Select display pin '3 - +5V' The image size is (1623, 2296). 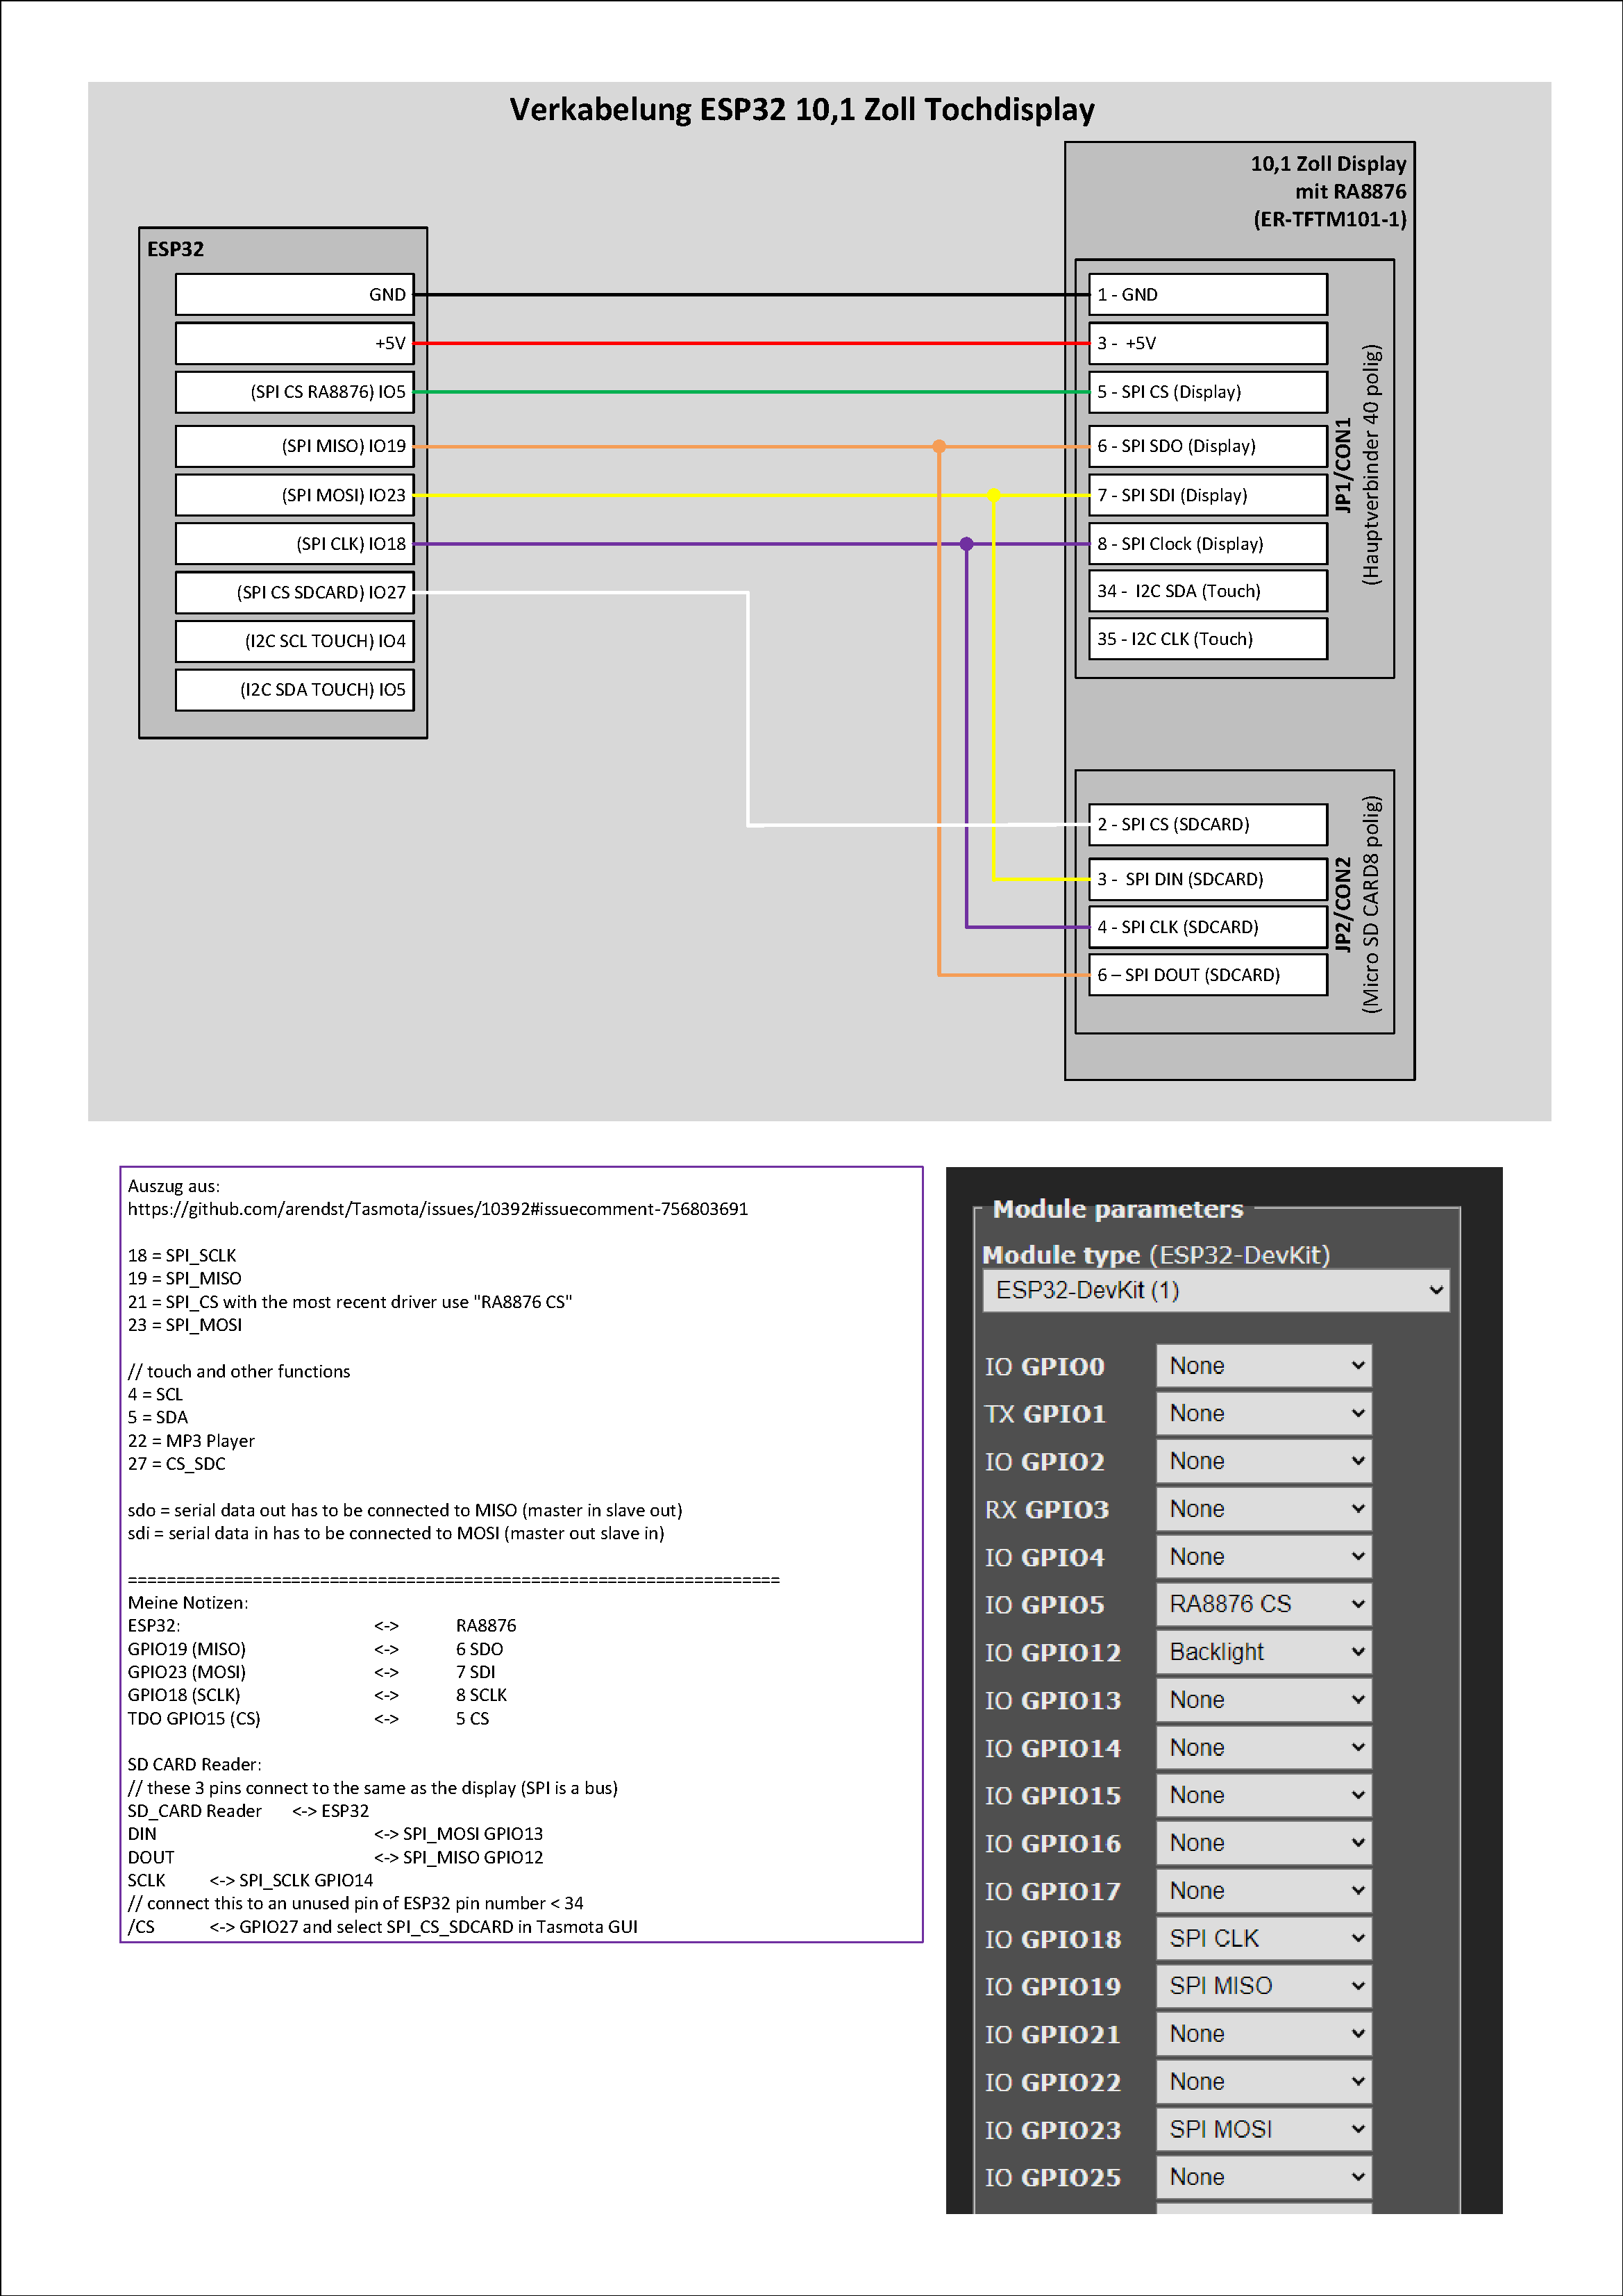coord(1208,343)
